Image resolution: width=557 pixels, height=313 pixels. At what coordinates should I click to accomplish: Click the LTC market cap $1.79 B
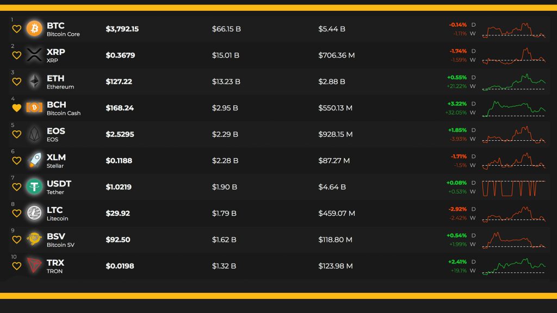click(224, 213)
